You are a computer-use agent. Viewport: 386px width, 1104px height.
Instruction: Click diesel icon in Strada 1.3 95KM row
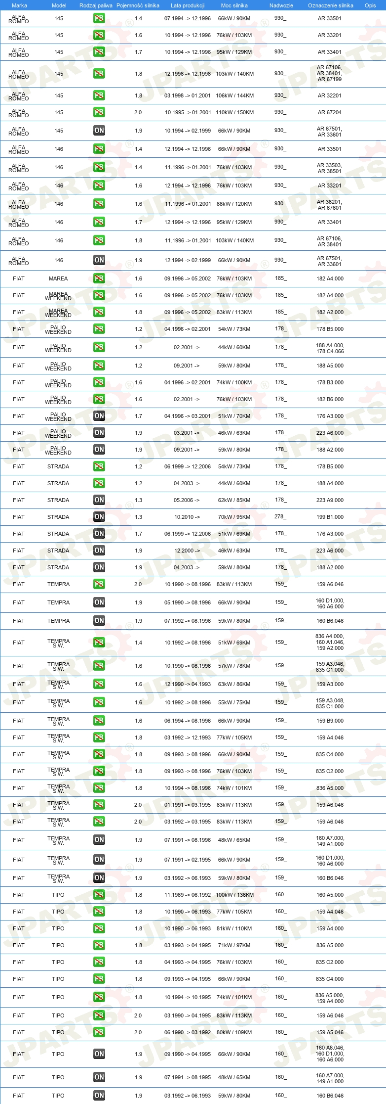(x=99, y=517)
